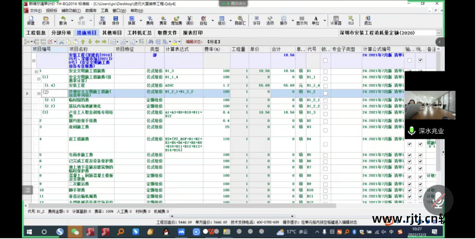
Task: Click the 退出 (Exit) toolbar icon
Action: click(368, 20)
